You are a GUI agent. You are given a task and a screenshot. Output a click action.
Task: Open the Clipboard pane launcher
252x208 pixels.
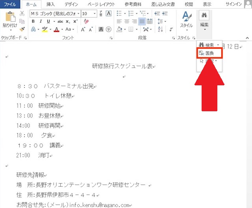(25, 38)
